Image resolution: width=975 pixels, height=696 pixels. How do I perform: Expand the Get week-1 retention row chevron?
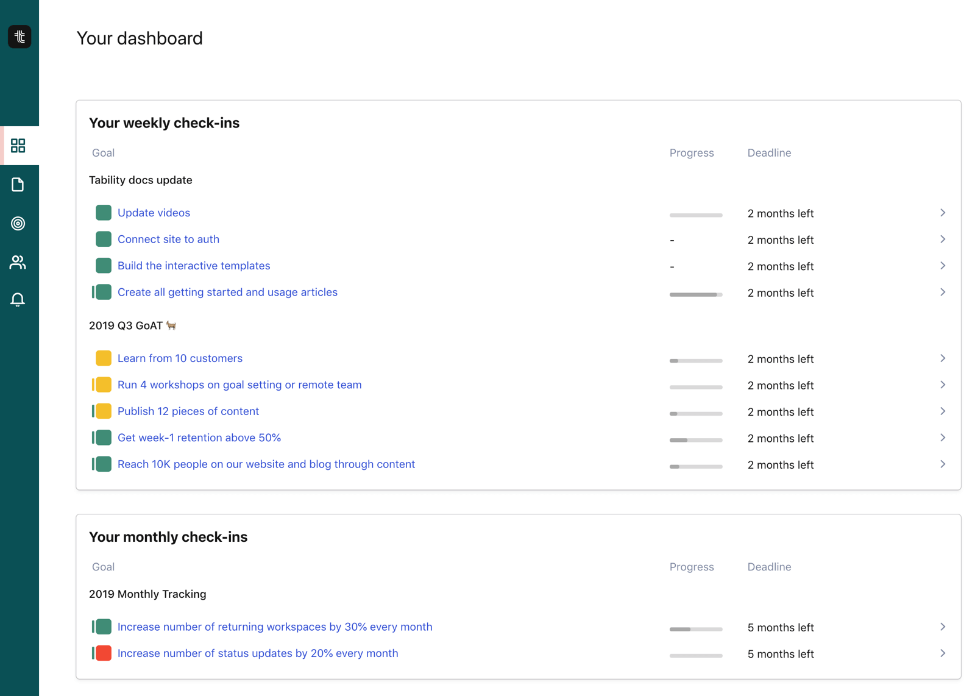click(x=942, y=438)
